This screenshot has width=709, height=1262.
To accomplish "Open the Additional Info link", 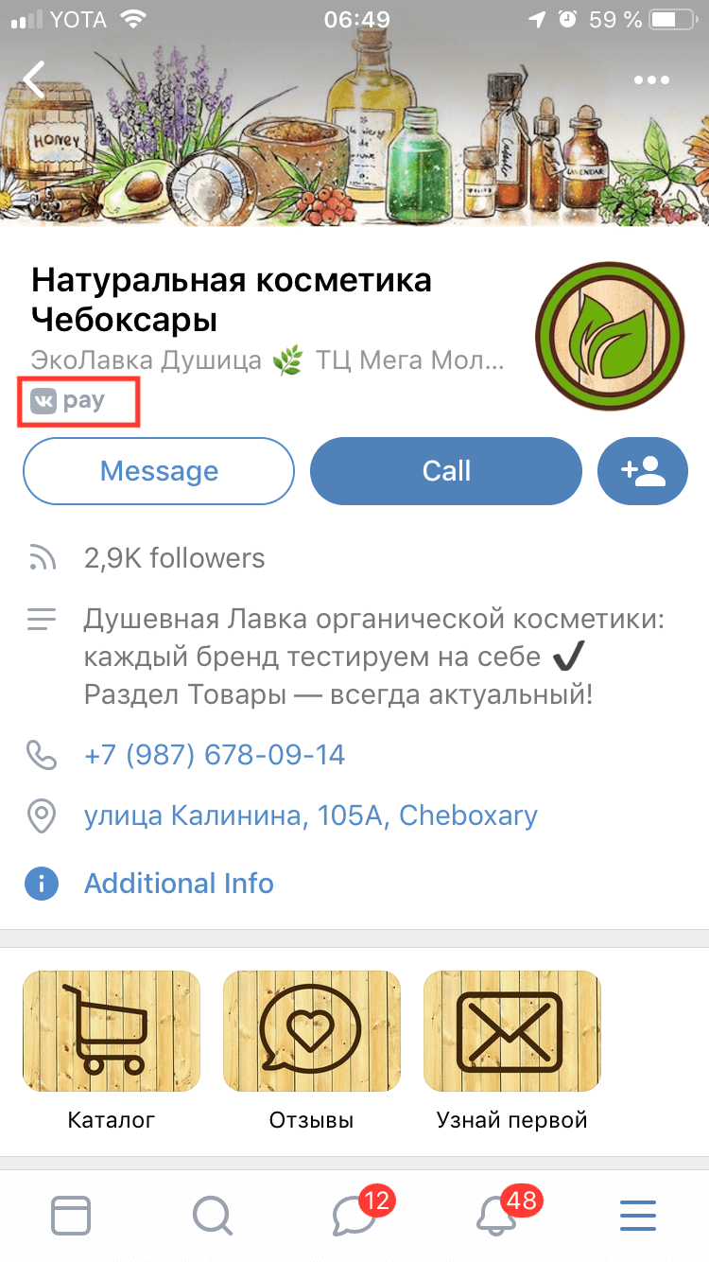I will tap(179, 884).
